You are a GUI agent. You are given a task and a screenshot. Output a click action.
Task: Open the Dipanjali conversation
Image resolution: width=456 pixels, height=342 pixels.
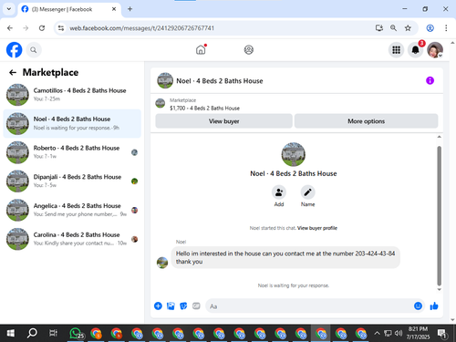(x=72, y=181)
